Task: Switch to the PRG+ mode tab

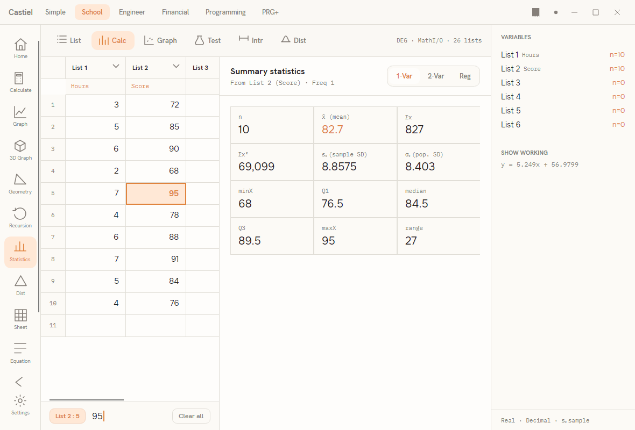Action: point(270,12)
